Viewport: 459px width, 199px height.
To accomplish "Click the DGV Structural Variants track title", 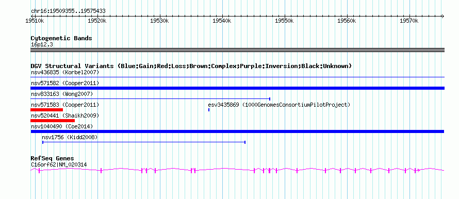I will coord(191,66).
